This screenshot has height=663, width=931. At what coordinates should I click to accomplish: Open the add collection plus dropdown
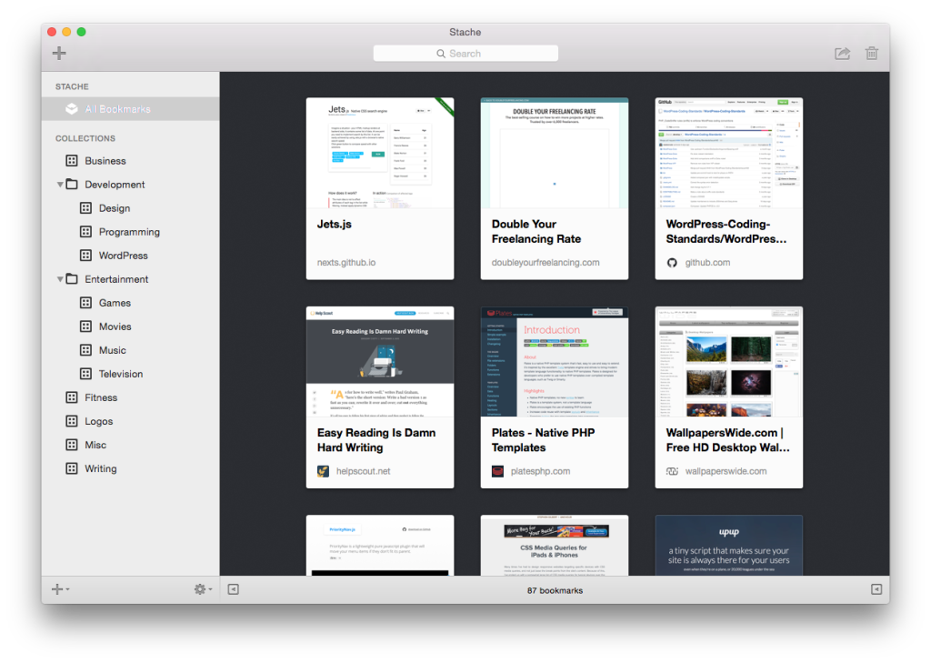60,589
